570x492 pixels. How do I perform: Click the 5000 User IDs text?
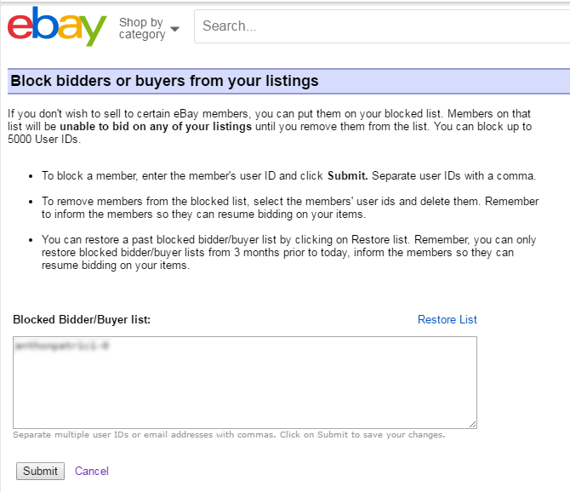pyautogui.click(x=44, y=140)
